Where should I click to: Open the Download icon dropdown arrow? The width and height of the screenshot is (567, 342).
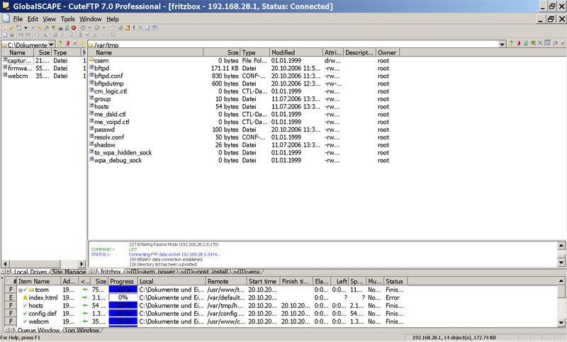coord(90,28)
